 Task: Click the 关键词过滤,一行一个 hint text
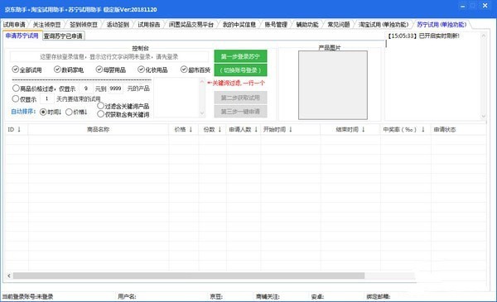pyautogui.click(x=236, y=83)
